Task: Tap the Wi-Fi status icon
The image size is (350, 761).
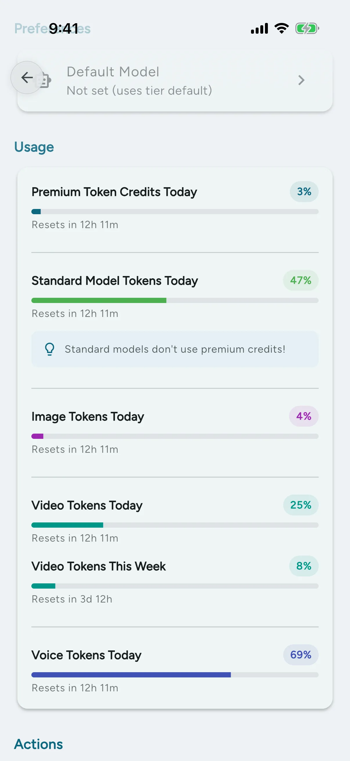Action: 282,28
